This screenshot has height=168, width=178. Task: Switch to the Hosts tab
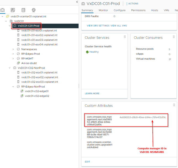click(155, 10)
